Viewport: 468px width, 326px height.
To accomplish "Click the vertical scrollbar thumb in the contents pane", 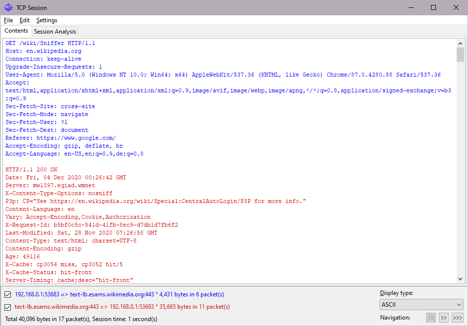I will 460,54.
